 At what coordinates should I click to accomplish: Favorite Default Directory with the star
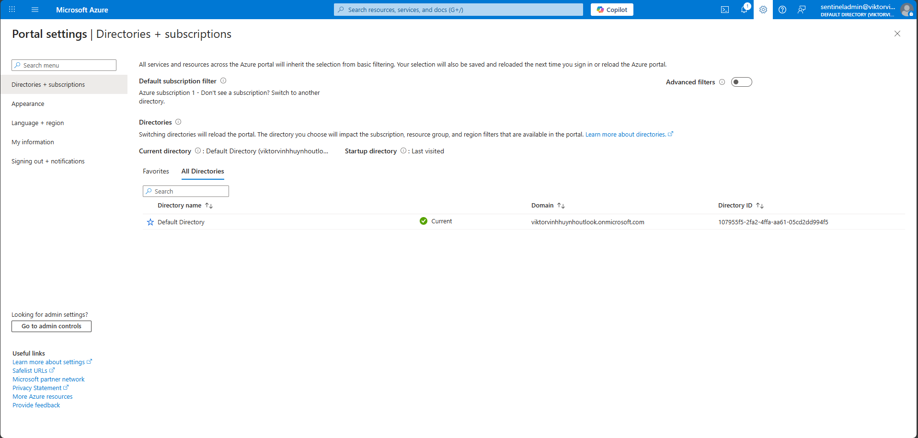pyautogui.click(x=150, y=222)
